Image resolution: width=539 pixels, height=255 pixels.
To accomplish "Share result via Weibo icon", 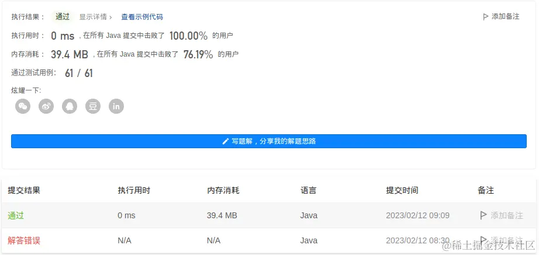I will (46, 106).
